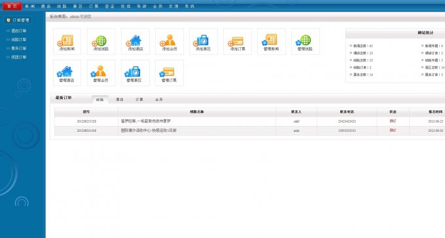
Task: Click the 团号 column header
Action: coord(86,112)
